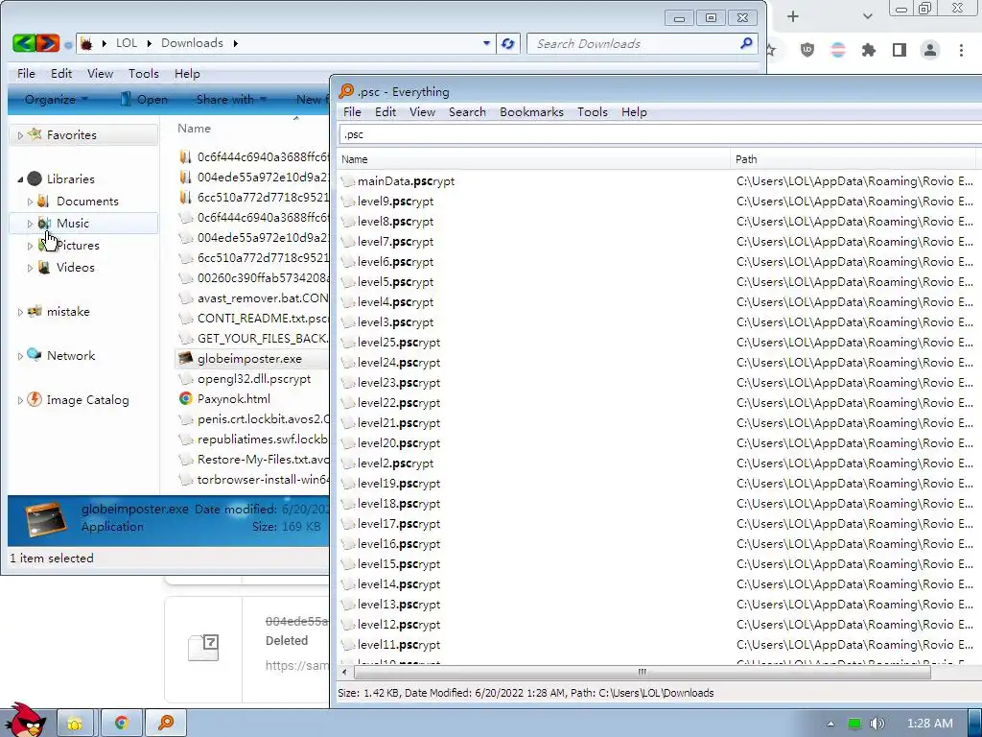Go forward with the orange arrow in Explorer
Image resolution: width=982 pixels, height=737 pixels.
click(48, 43)
